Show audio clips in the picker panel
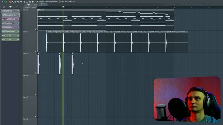Image resolution: width=223 pixels, height=125 pixels. click(10, 7)
